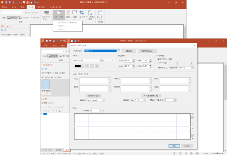Click the 日付を挿入 button
The width and height of the screenshot is (227, 155).
click(x=94, y=96)
